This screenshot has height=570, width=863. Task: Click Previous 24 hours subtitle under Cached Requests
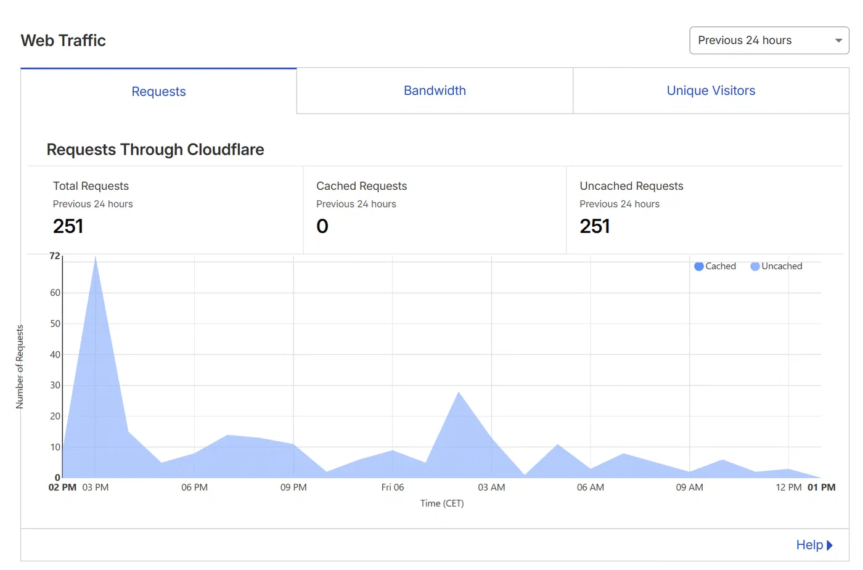pyautogui.click(x=356, y=204)
